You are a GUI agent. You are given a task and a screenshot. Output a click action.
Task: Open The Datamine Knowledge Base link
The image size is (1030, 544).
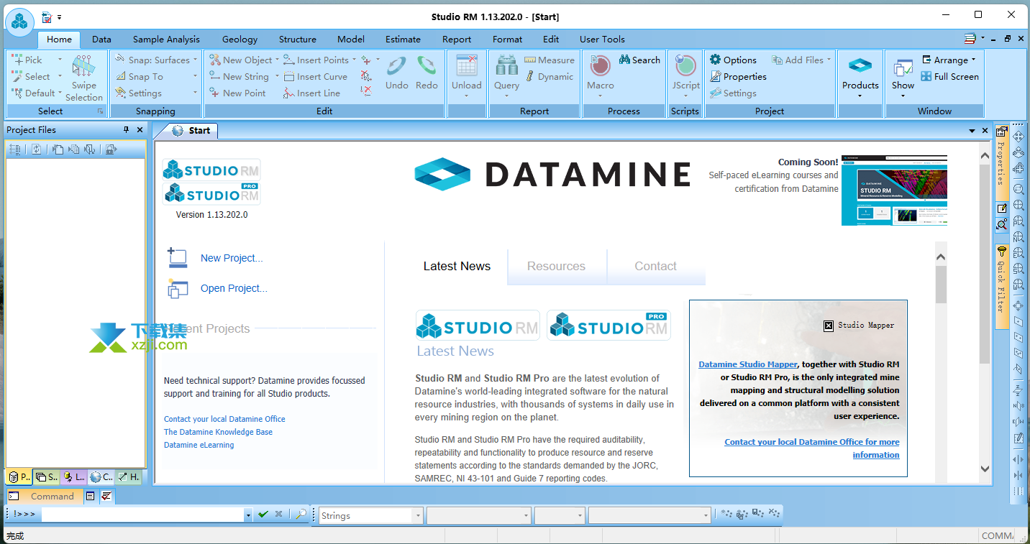tap(218, 432)
